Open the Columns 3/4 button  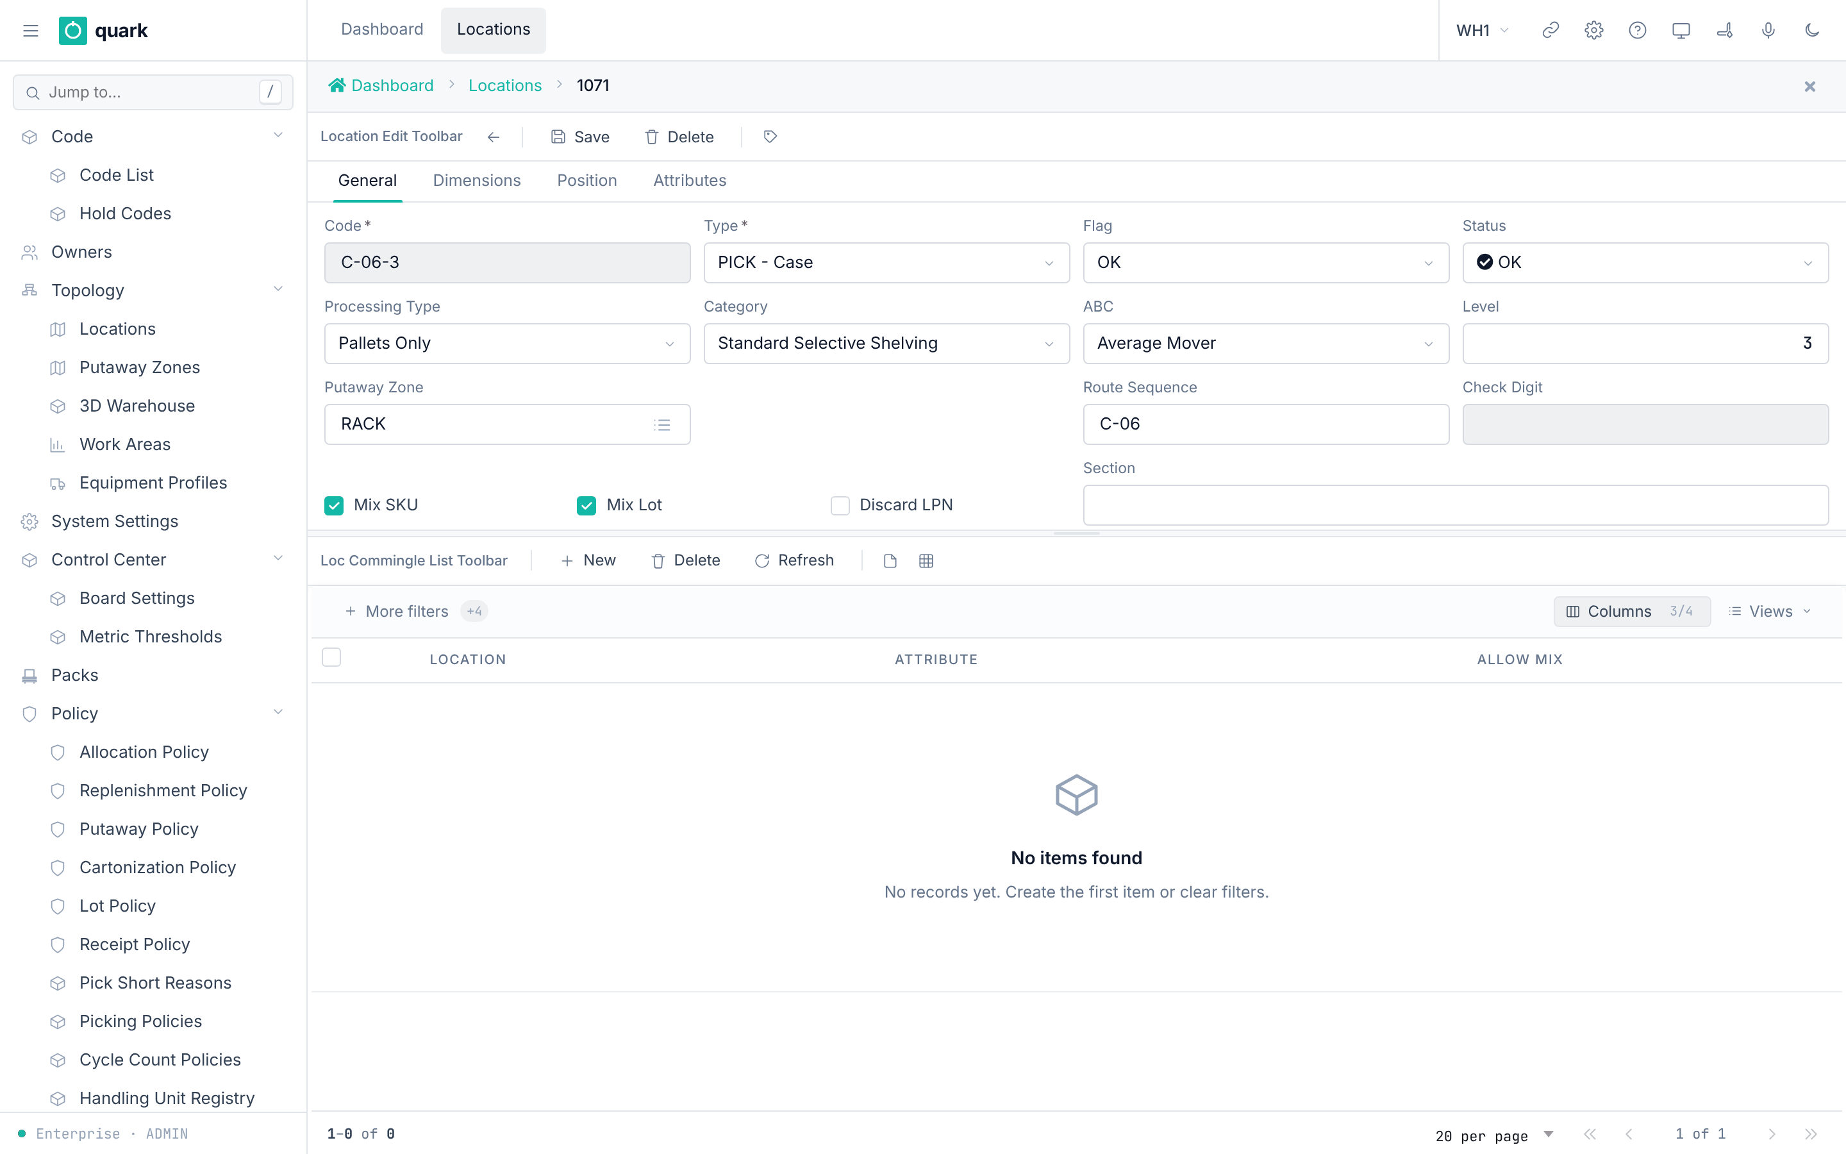click(1632, 612)
